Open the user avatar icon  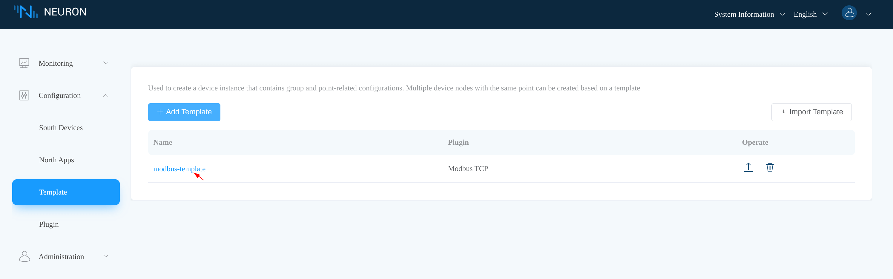click(849, 13)
